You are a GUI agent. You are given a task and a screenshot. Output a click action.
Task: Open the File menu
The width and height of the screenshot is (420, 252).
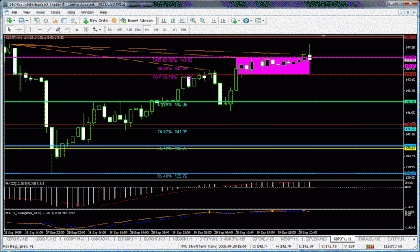pos(14,12)
